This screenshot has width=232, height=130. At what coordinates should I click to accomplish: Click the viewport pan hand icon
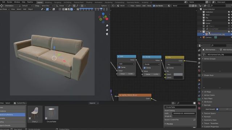(107, 30)
